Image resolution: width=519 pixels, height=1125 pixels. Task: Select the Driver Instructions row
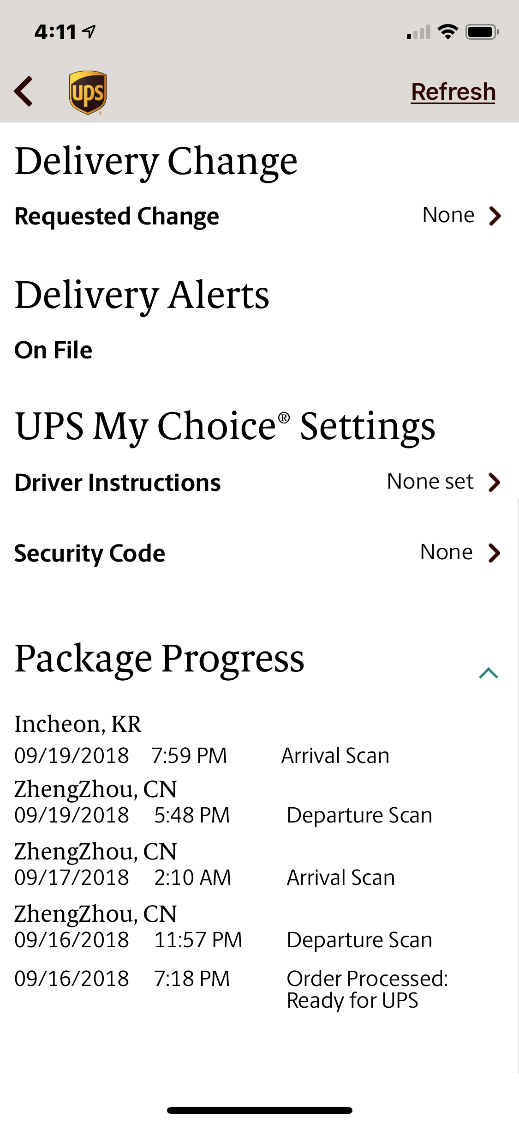(259, 482)
